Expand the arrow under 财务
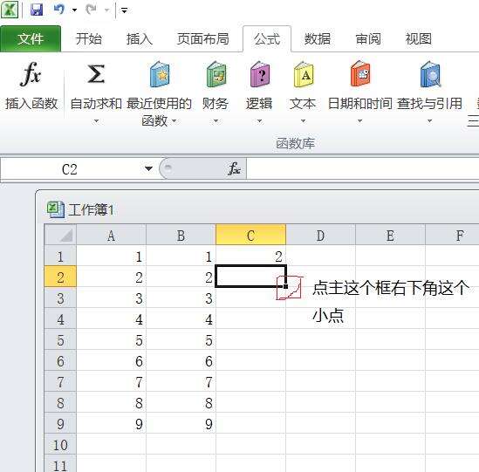Viewport: 479px width, 472px height. (x=216, y=121)
